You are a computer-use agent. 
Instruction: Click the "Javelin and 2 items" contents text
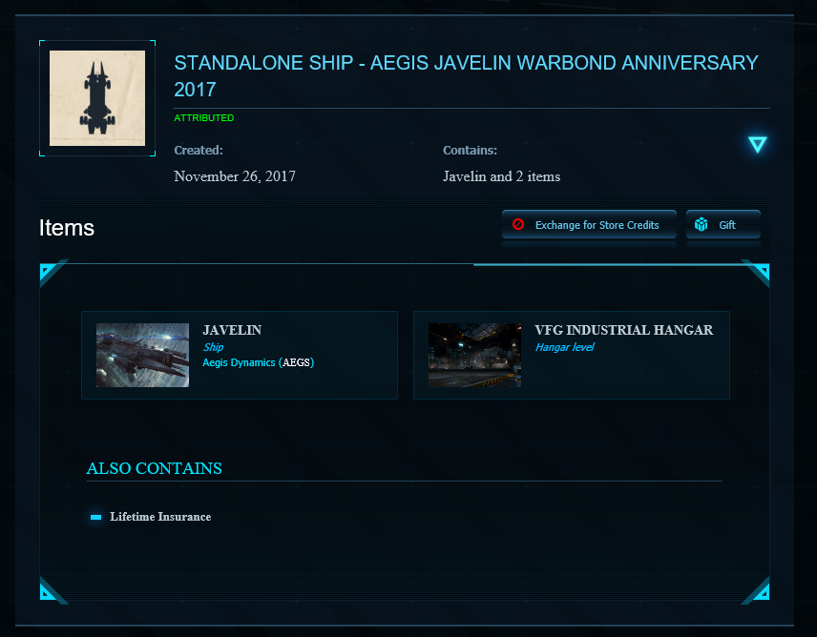coord(501,176)
